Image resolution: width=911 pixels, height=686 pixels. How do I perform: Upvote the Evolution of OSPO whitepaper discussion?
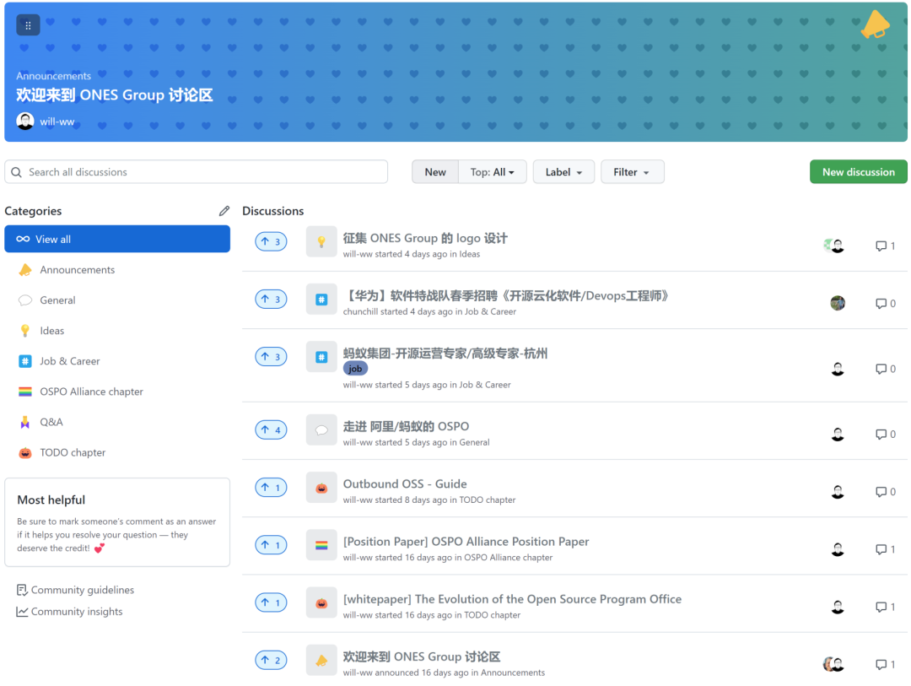point(271,602)
